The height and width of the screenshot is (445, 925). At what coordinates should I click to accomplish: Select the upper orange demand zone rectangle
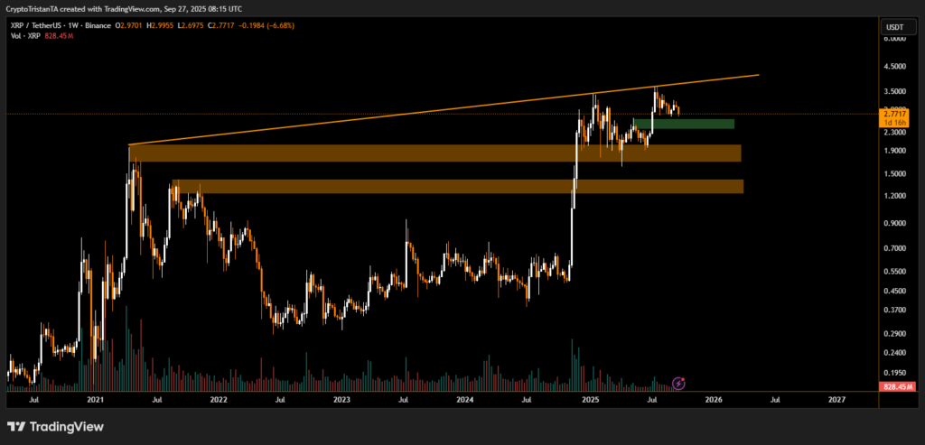point(434,153)
